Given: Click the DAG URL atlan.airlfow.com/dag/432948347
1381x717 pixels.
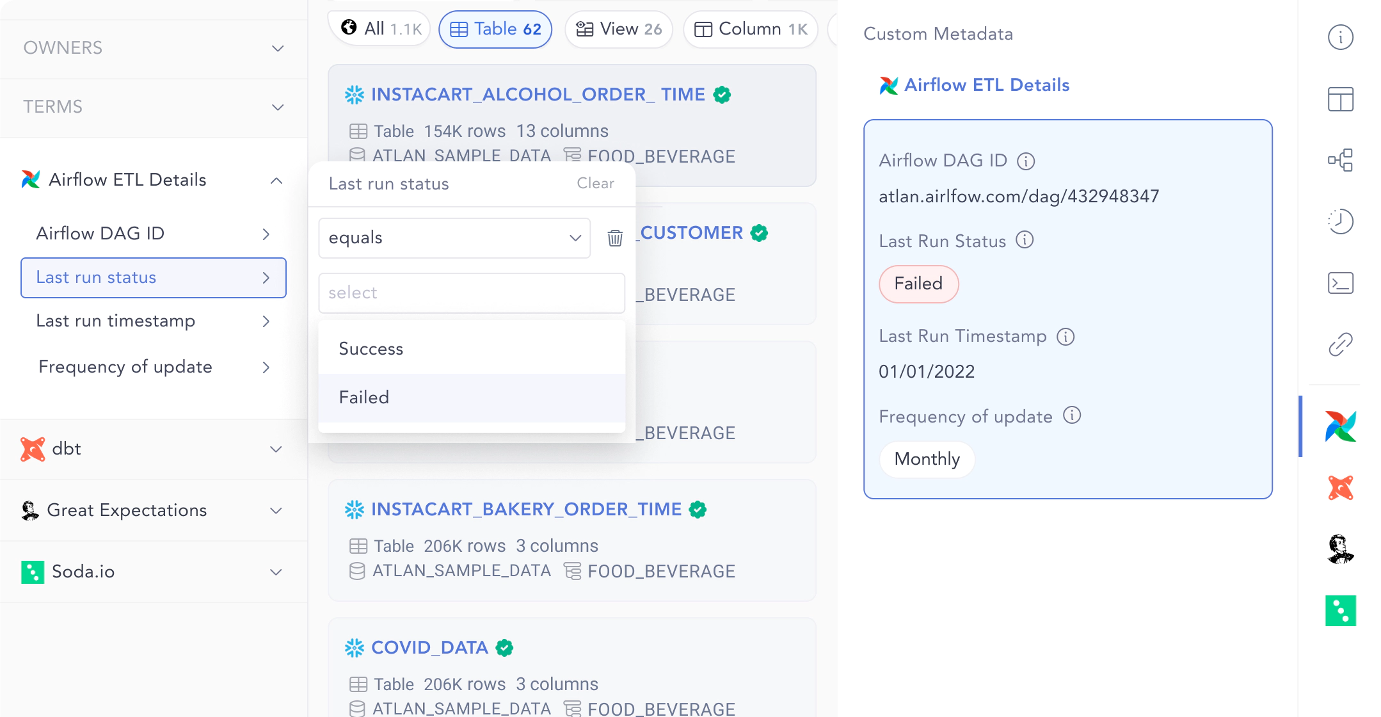Looking at the screenshot, I should (1019, 196).
